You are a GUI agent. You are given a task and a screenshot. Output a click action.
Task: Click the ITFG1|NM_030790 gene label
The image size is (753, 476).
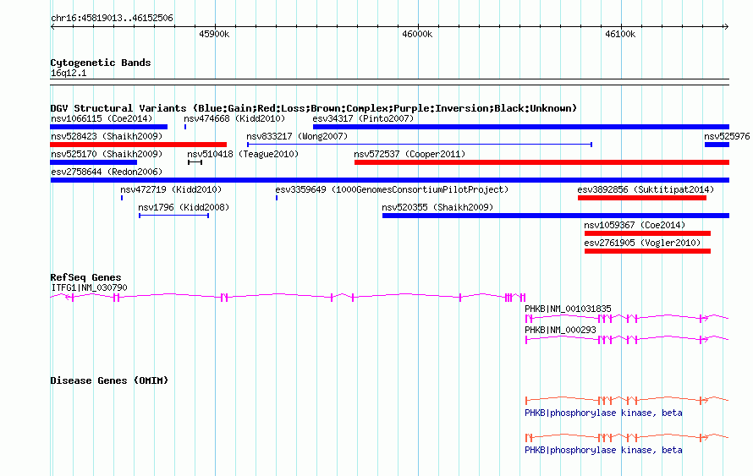[x=90, y=288]
